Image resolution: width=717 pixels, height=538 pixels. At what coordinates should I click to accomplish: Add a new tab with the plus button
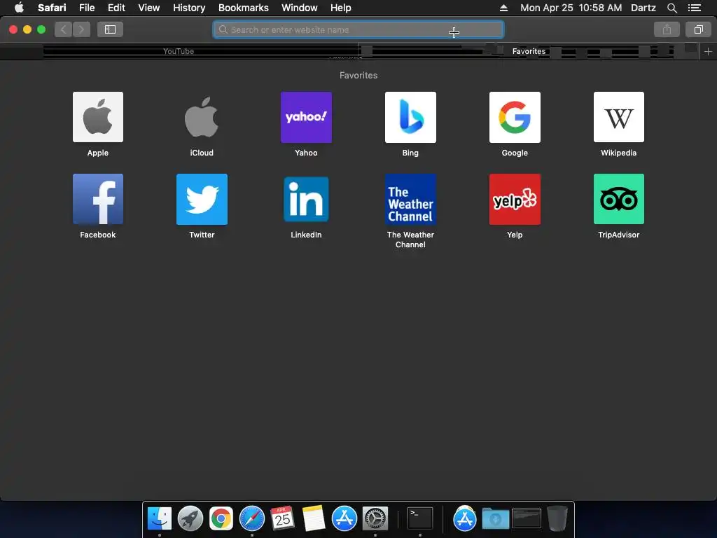tap(708, 52)
